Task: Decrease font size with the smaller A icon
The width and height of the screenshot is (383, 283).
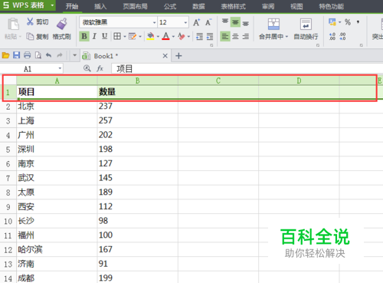Action: tap(208, 22)
